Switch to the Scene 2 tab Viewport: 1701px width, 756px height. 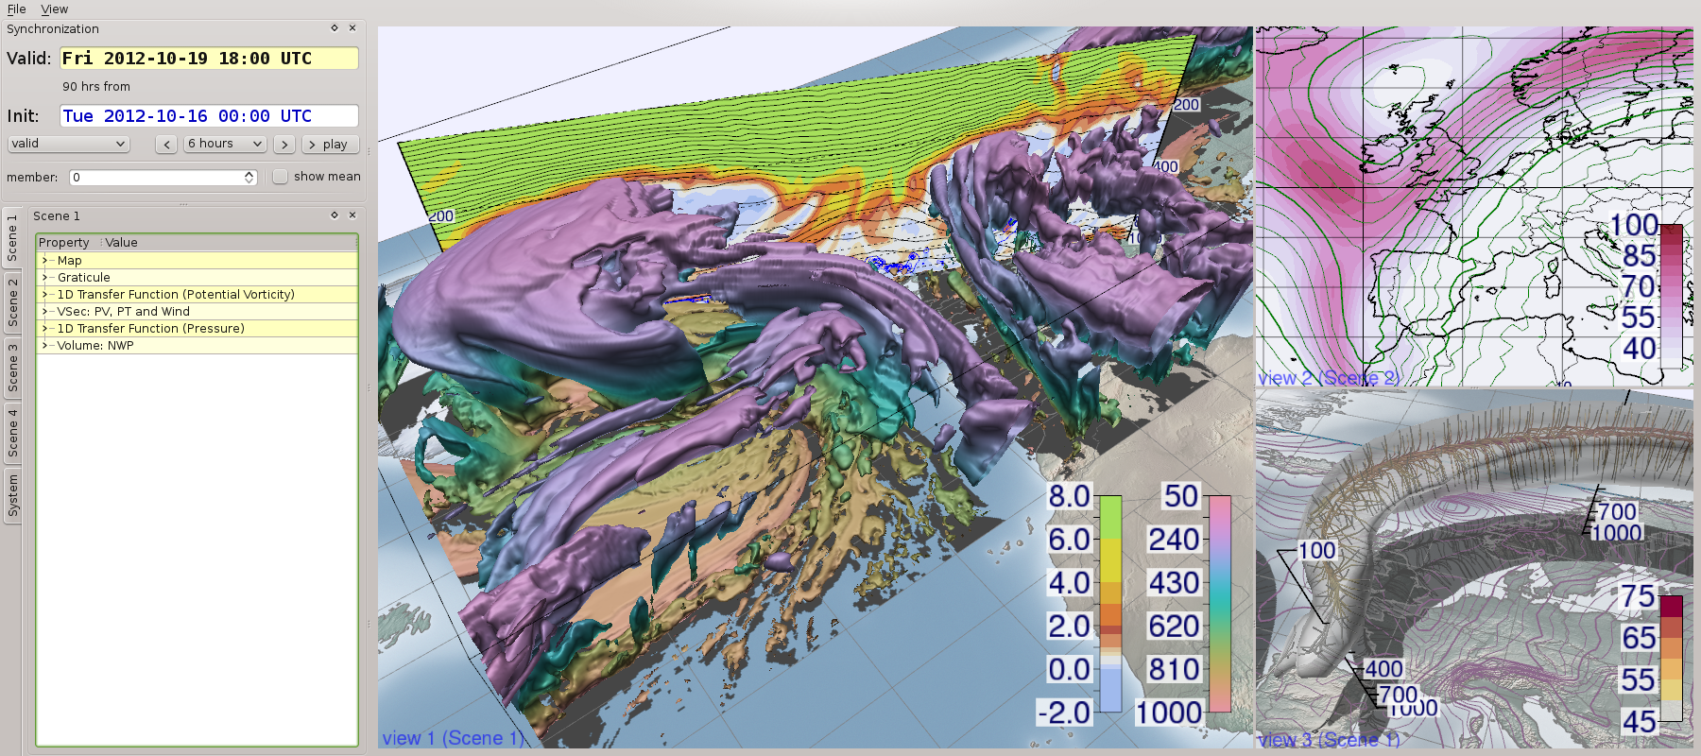click(x=12, y=302)
